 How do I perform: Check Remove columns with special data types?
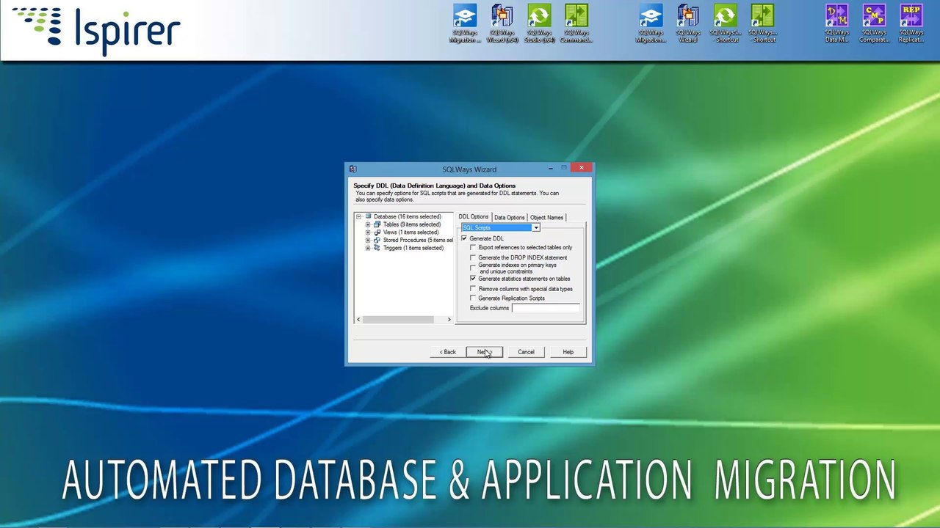tap(473, 289)
